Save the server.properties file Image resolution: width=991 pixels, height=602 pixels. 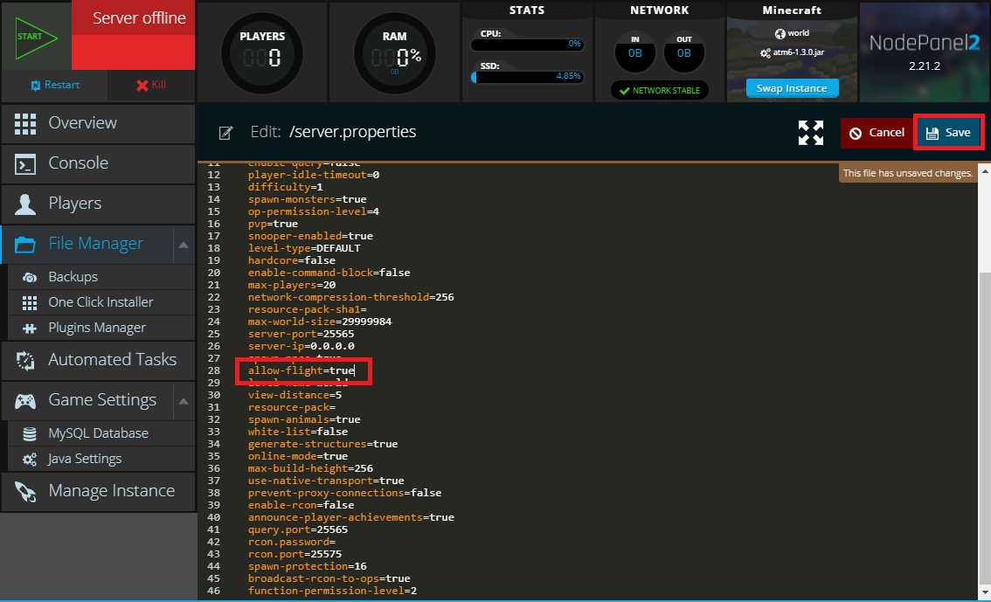point(949,132)
